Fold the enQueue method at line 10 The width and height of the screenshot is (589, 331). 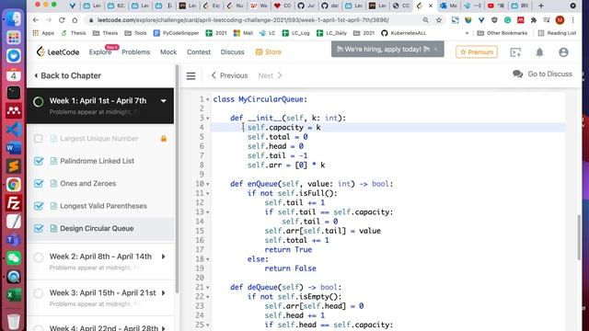point(208,184)
